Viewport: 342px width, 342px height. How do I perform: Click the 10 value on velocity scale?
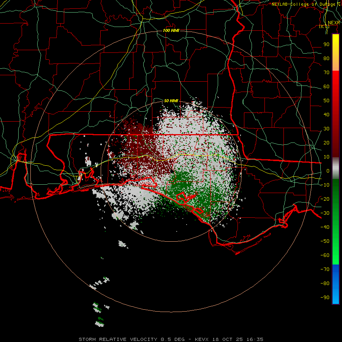326,157
